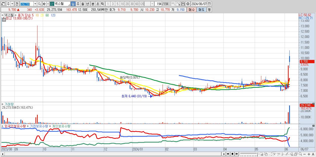Click the 외국인보유수량 legend label
The image size is (316, 157).
coord(15,126)
